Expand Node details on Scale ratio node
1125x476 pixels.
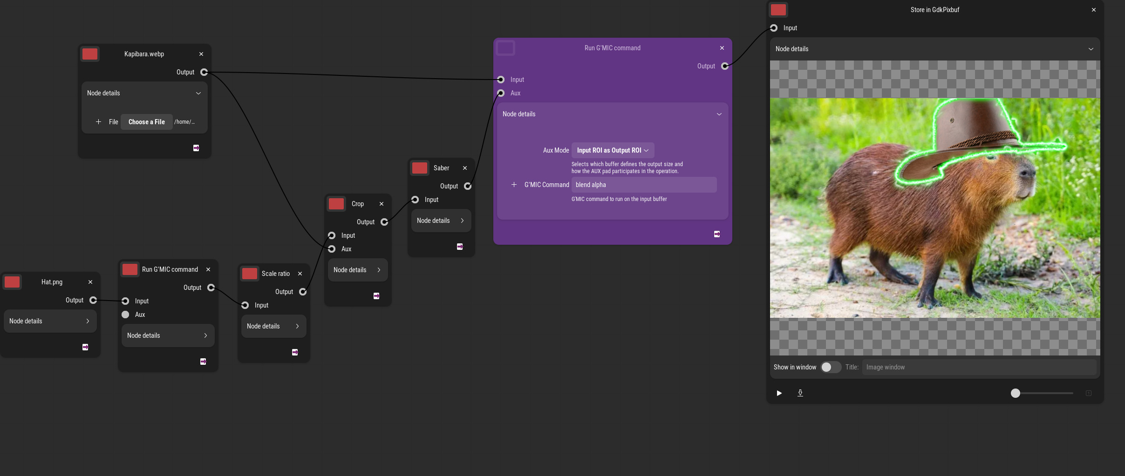click(x=273, y=326)
